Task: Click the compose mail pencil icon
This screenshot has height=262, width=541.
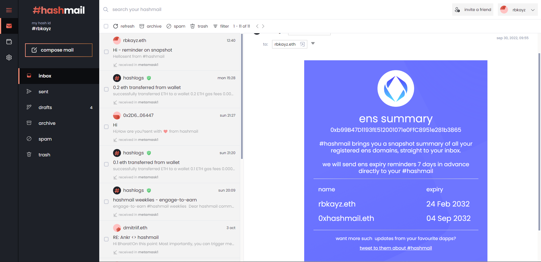Action: [34, 50]
